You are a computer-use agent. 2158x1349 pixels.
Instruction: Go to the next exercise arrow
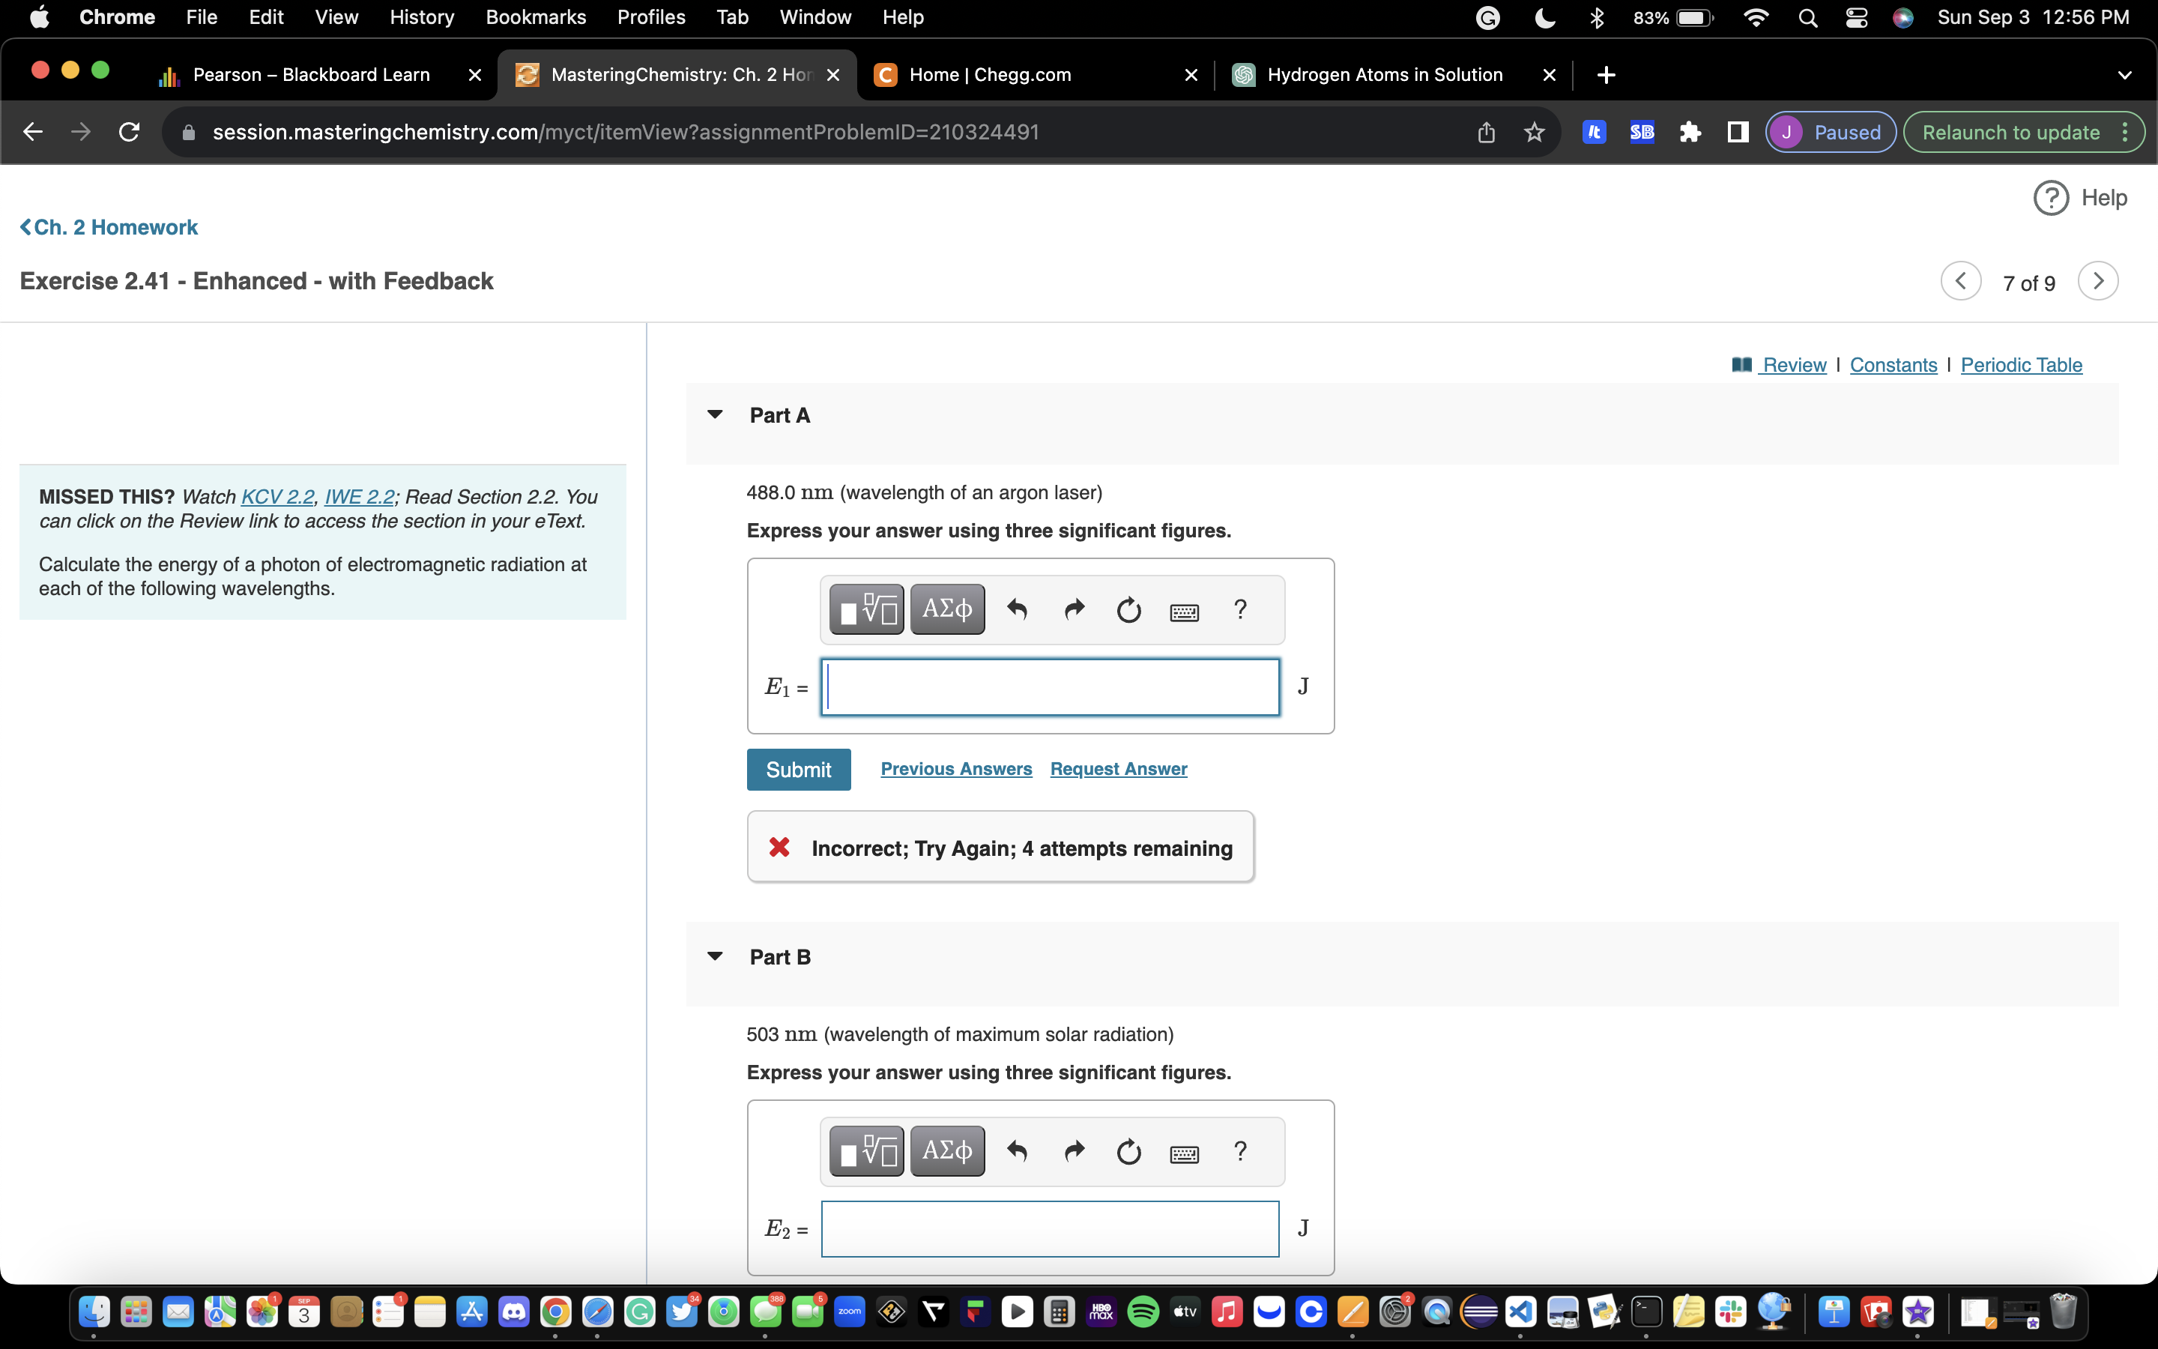[2097, 282]
